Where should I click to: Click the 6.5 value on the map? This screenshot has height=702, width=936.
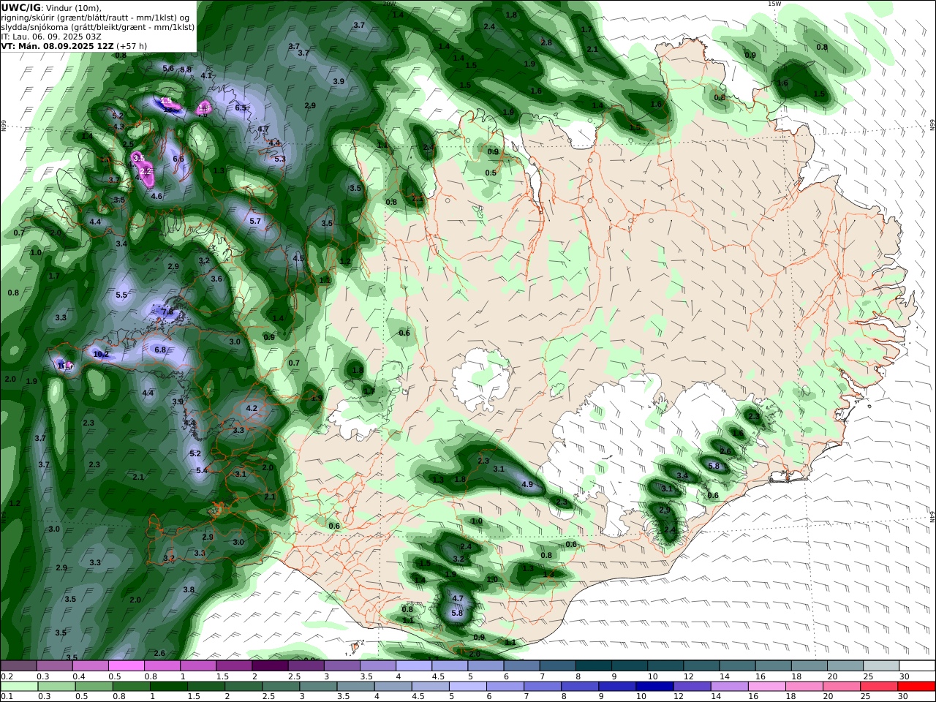tap(241, 107)
